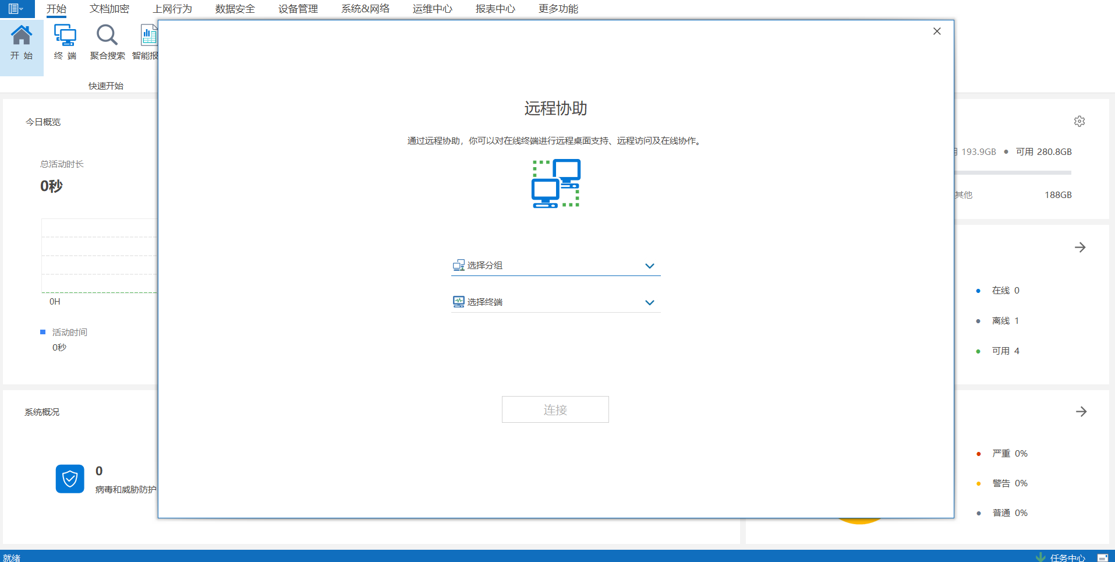Click the virus and threat protection shield
The height and width of the screenshot is (562, 1115).
(x=70, y=479)
